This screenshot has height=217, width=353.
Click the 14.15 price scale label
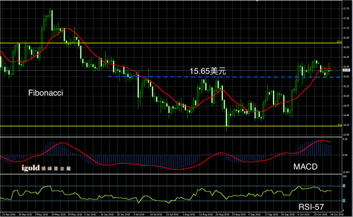pos(346,125)
